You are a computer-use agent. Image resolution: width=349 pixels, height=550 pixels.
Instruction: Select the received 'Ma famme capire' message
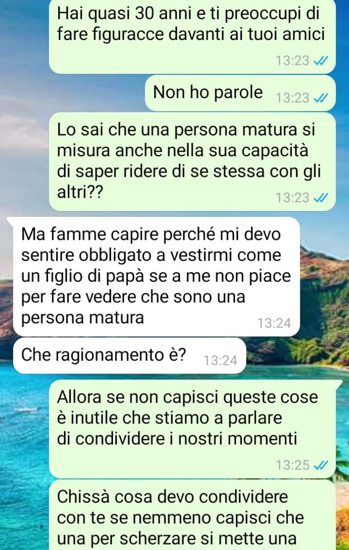tap(156, 276)
